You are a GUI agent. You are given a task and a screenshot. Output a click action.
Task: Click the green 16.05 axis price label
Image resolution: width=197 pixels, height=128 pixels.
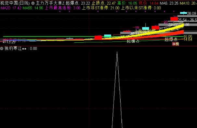[x=188, y=36]
